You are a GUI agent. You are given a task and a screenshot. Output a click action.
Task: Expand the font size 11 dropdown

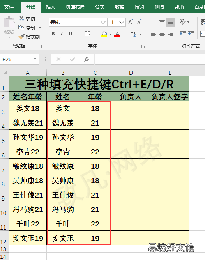click(x=122, y=22)
